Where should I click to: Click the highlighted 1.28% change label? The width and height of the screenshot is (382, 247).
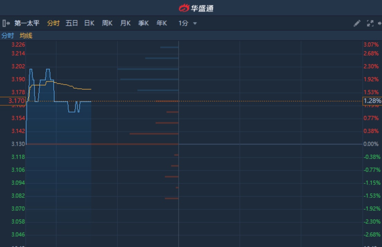[x=372, y=101]
